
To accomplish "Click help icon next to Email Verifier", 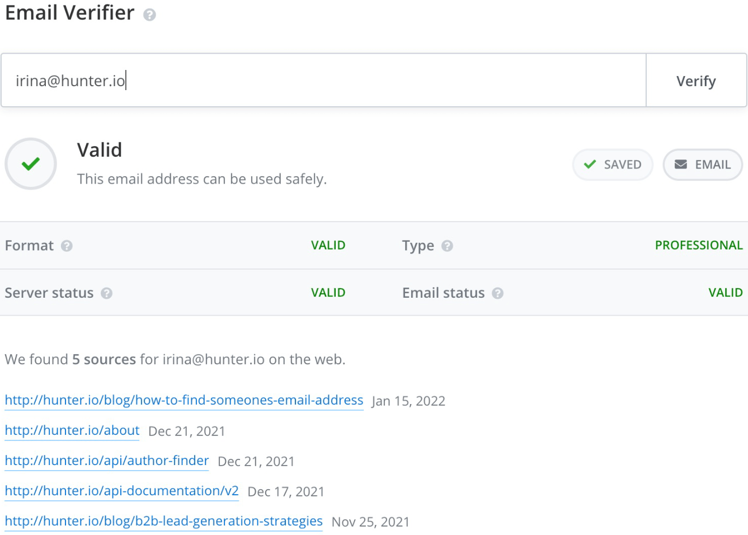I will pyautogui.click(x=149, y=15).
